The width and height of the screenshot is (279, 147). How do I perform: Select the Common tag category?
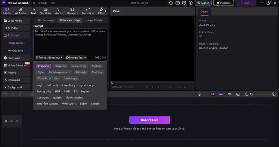43,66
